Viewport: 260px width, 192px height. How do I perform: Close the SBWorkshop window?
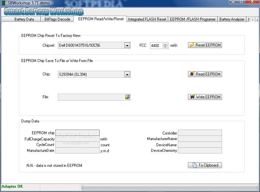coord(252,2)
